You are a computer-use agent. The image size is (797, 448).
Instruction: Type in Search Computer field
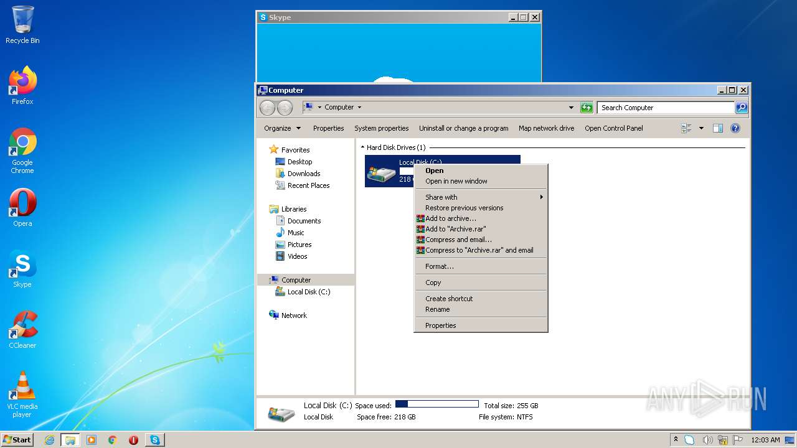pyautogui.click(x=666, y=108)
